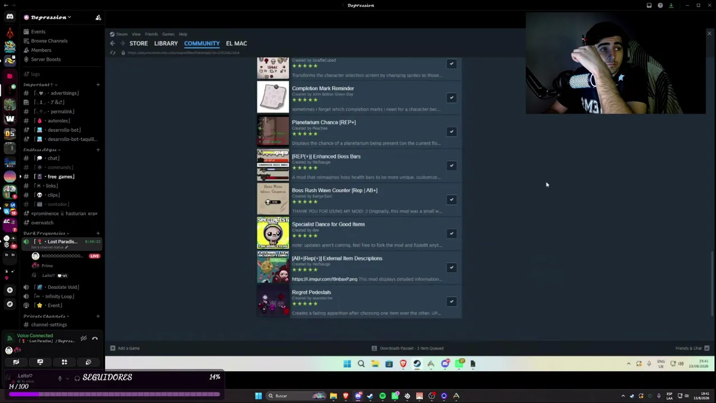
Task: Select user Primo in the voice channel
Action: (47, 265)
